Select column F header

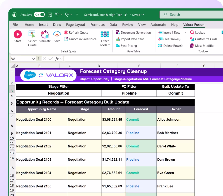pos(177,66)
